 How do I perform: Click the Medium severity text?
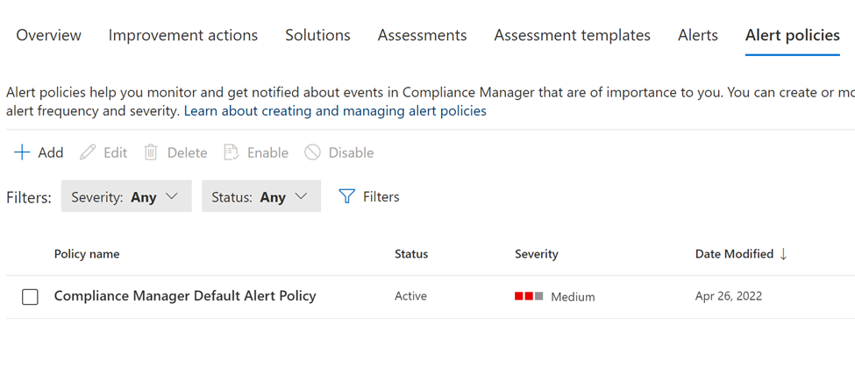pos(573,297)
